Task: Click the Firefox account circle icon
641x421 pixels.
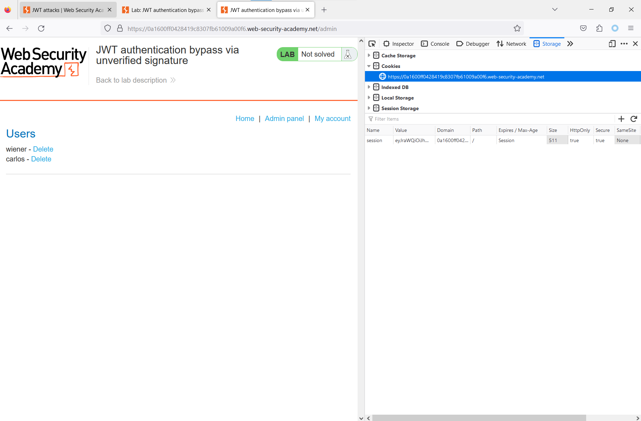Action: pyautogui.click(x=615, y=28)
